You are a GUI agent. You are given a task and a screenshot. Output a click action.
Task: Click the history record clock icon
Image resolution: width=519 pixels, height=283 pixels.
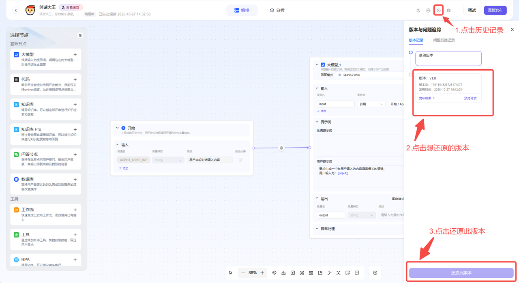(x=438, y=10)
